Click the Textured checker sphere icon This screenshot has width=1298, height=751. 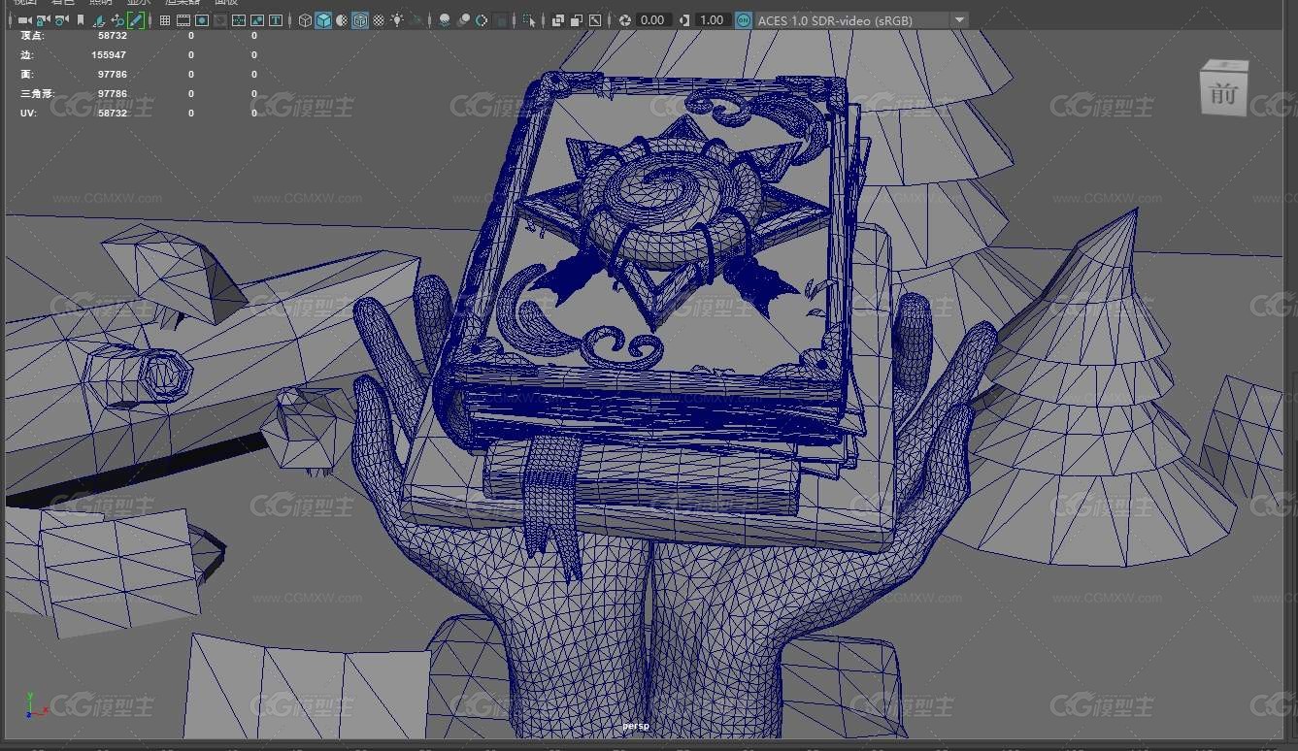tap(379, 20)
